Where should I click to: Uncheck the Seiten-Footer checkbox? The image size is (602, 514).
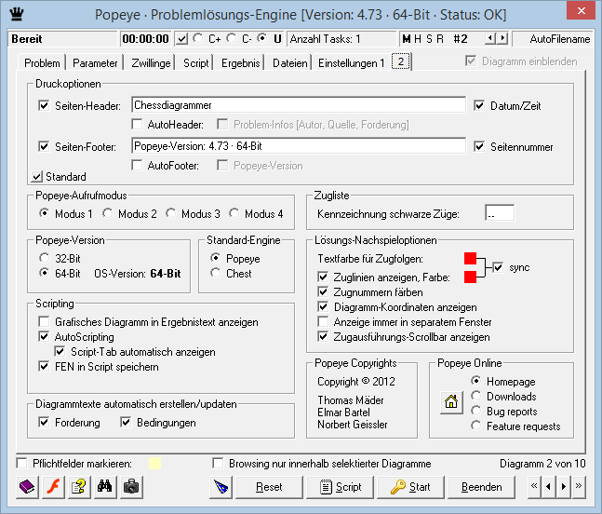[x=44, y=146]
